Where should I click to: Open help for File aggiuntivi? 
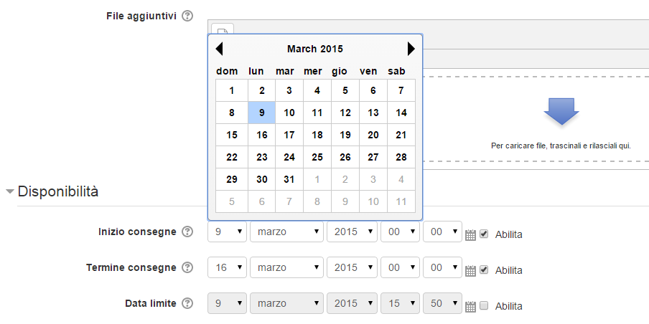pyautogui.click(x=187, y=16)
